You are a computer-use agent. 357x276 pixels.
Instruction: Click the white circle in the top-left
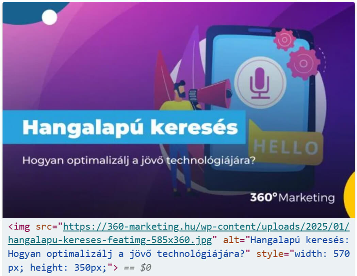click(49, 17)
